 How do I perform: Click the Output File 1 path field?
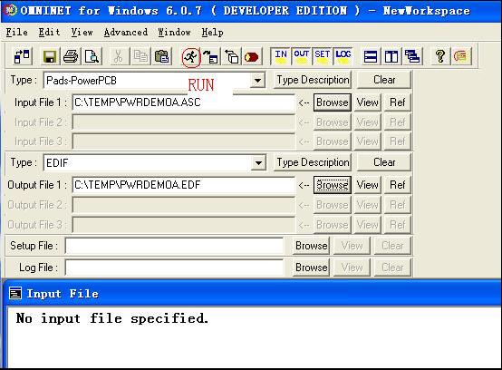(x=184, y=185)
